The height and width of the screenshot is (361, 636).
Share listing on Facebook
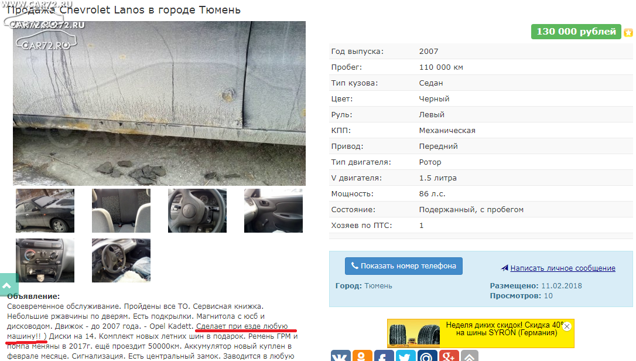coord(384,356)
